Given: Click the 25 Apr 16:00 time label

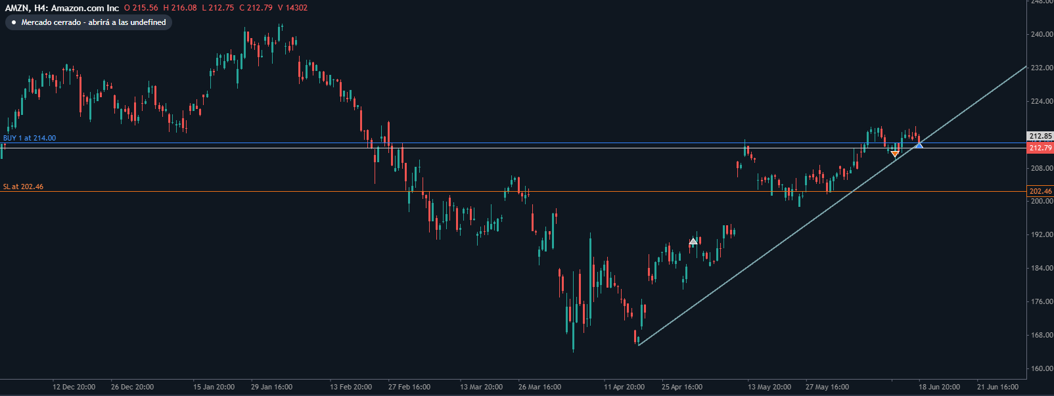Looking at the screenshot, I should [682, 387].
